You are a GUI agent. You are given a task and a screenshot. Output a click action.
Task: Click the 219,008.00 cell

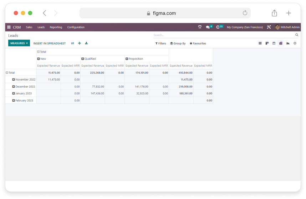[181, 87]
